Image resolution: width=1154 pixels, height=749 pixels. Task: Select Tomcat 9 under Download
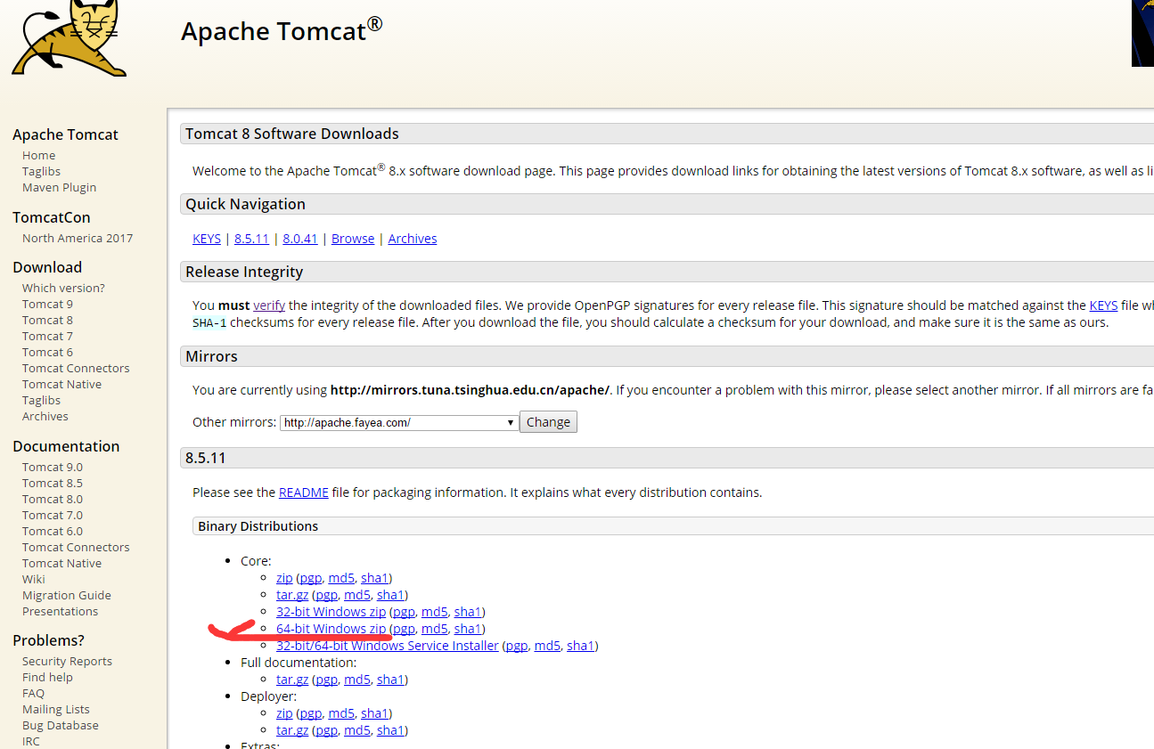(x=47, y=304)
